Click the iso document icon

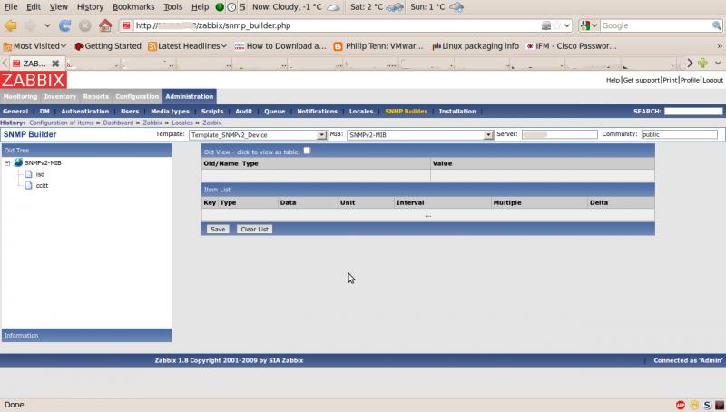29,174
